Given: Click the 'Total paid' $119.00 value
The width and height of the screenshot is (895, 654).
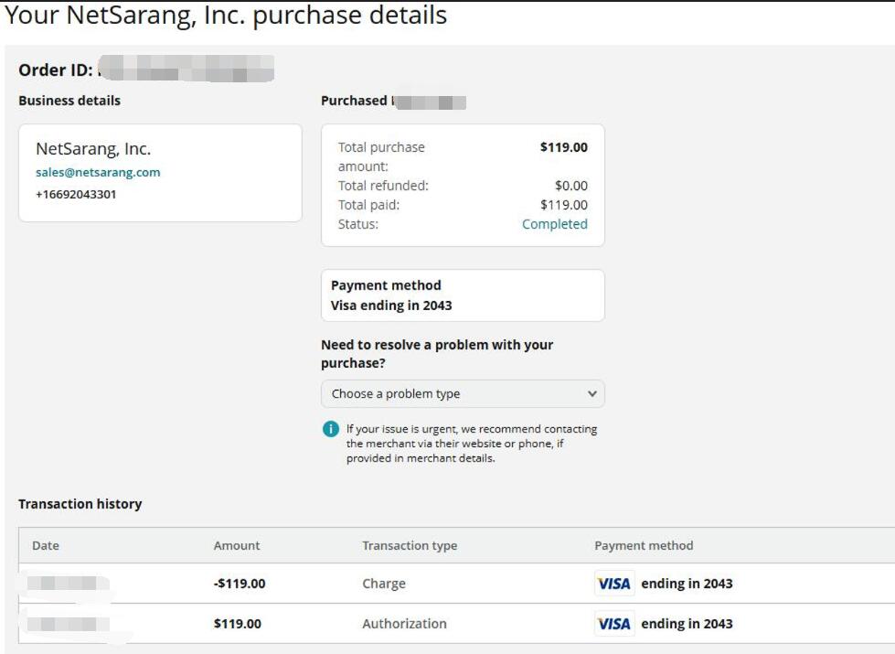Looking at the screenshot, I should (564, 205).
